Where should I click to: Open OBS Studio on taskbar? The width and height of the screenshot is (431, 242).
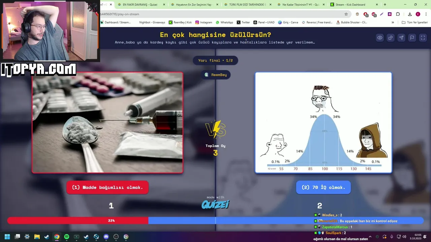point(116,237)
